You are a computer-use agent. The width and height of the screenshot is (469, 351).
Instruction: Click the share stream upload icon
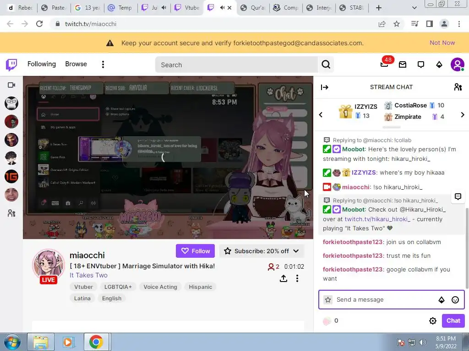click(x=283, y=278)
